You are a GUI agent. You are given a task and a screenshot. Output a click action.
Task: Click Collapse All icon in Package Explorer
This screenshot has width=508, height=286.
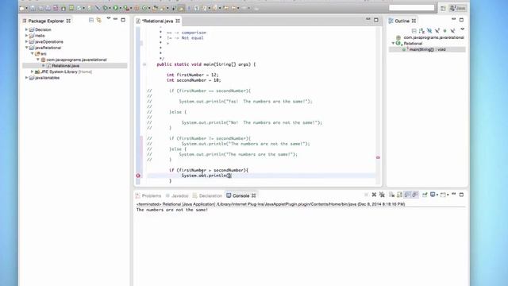[91, 20]
